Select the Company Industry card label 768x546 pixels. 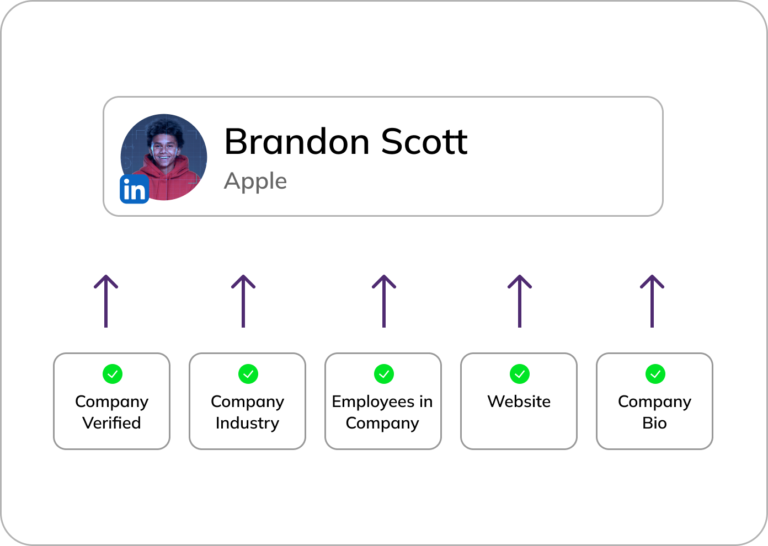point(248,412)
